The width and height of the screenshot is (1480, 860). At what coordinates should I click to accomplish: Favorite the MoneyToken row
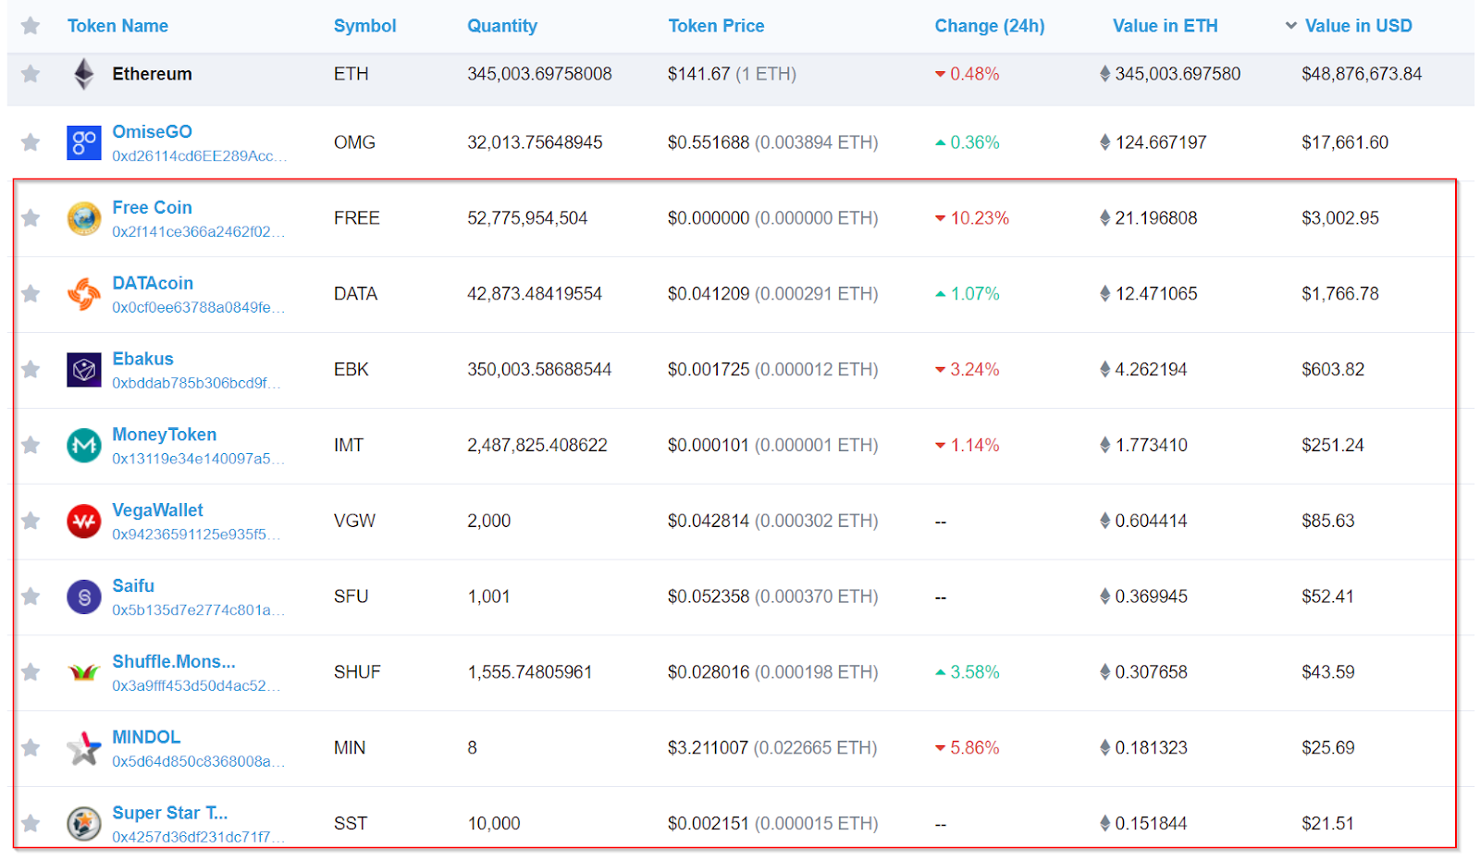pyautogui.click(x=31, y=446)
